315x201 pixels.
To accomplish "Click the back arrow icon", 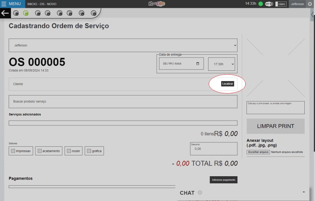I will (x=5, y=13).
